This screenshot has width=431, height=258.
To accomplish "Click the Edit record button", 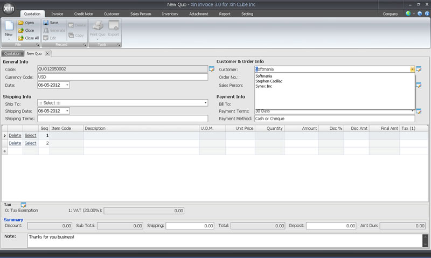I will [50, 38].
